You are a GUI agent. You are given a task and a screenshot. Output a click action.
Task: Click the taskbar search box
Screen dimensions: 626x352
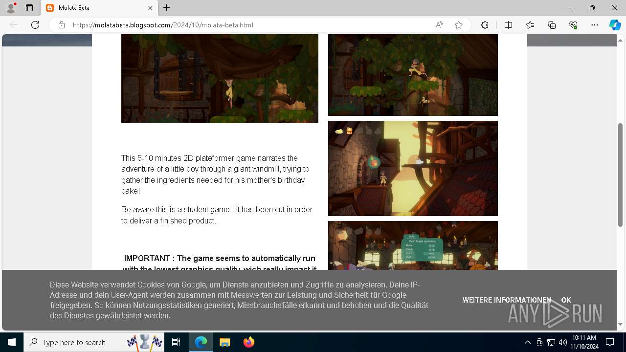94,342
